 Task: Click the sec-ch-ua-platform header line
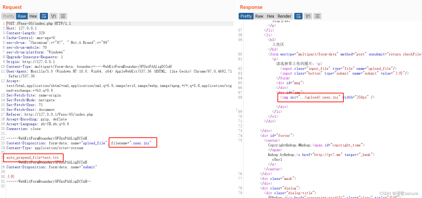[x=36, y=52]
